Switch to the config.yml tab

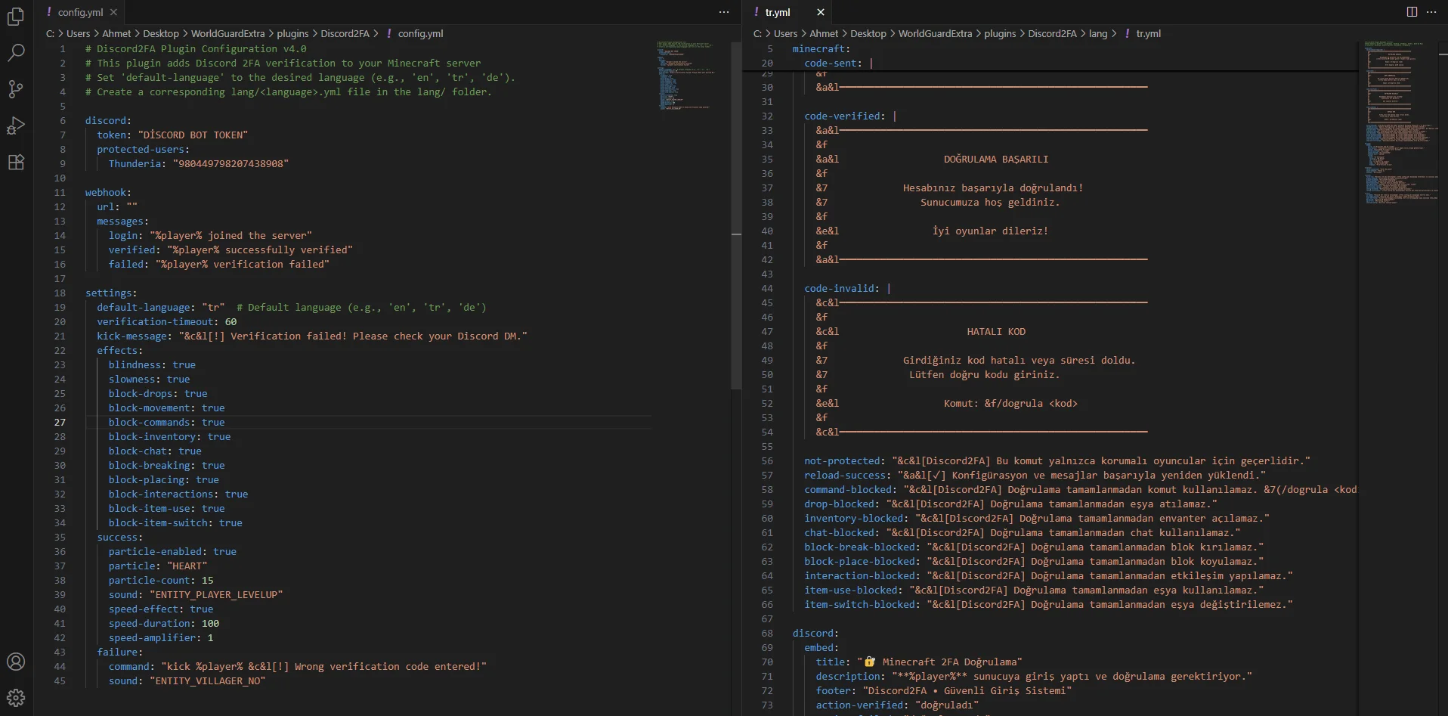pyautogui.click(x=81, y=12)
